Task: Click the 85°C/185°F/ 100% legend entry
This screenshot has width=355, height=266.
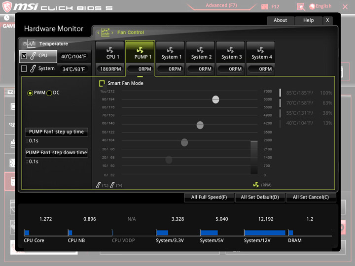Action: [x=306, y=93]
